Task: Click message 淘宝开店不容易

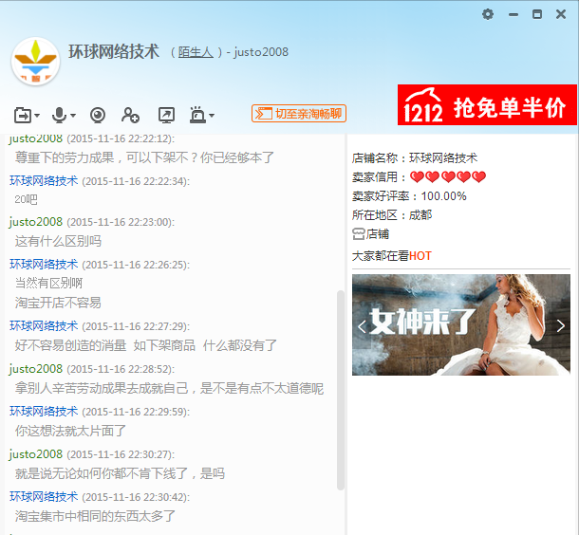Action: click(x=58, y=303)
